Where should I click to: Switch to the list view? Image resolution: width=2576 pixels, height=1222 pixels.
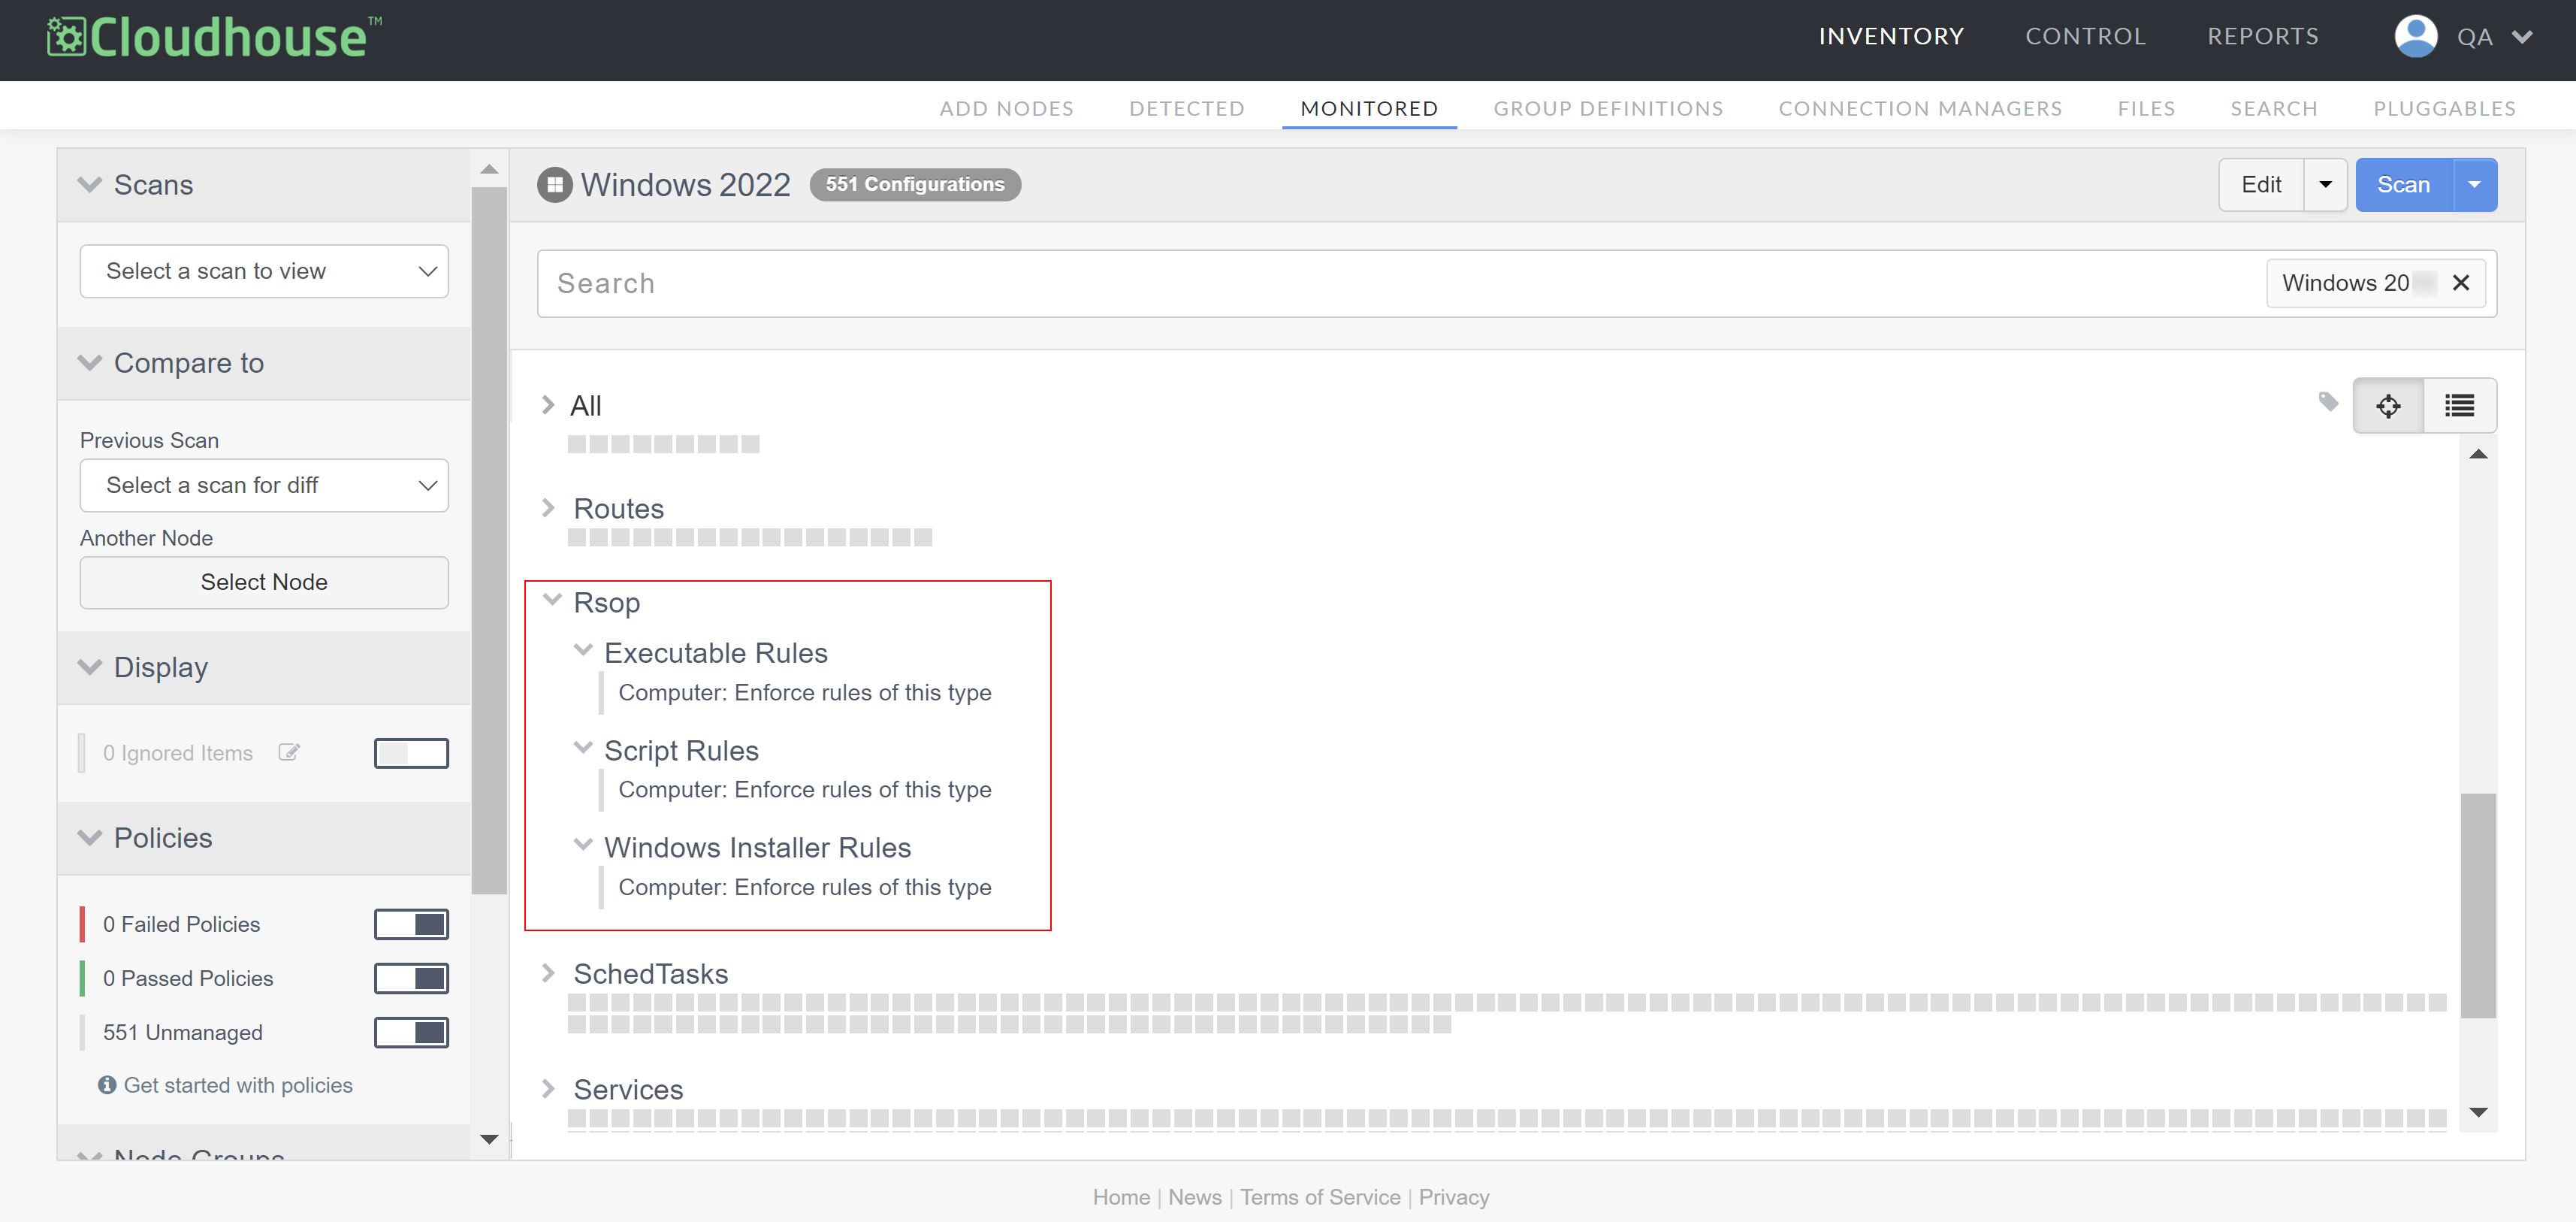(x=2459, y=406)
